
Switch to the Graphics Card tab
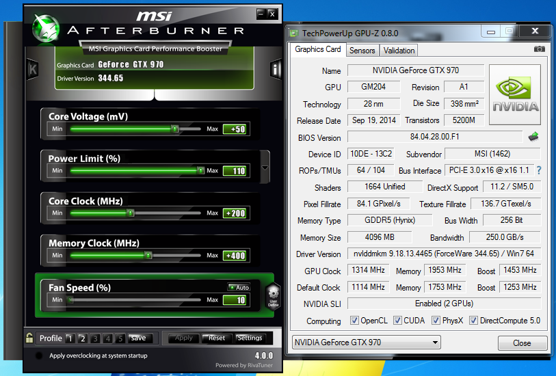tap(318, 49)
